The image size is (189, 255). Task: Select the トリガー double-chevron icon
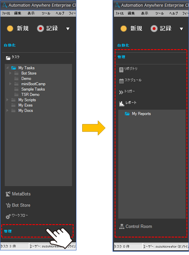[121, 92]
